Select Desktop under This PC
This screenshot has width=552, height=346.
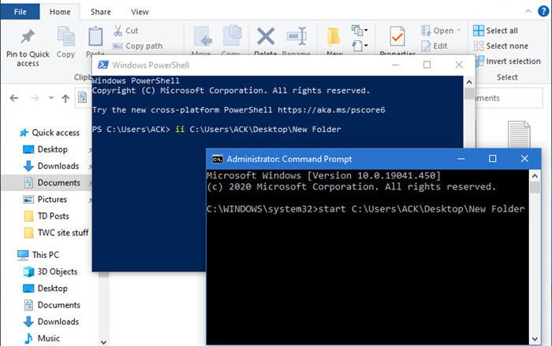point(45,289)
